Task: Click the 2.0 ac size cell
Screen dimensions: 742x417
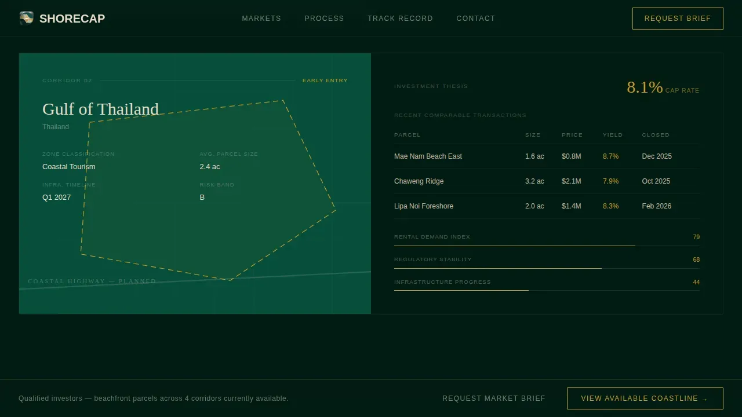Action: pyautogui.click(x=534, y=206)
